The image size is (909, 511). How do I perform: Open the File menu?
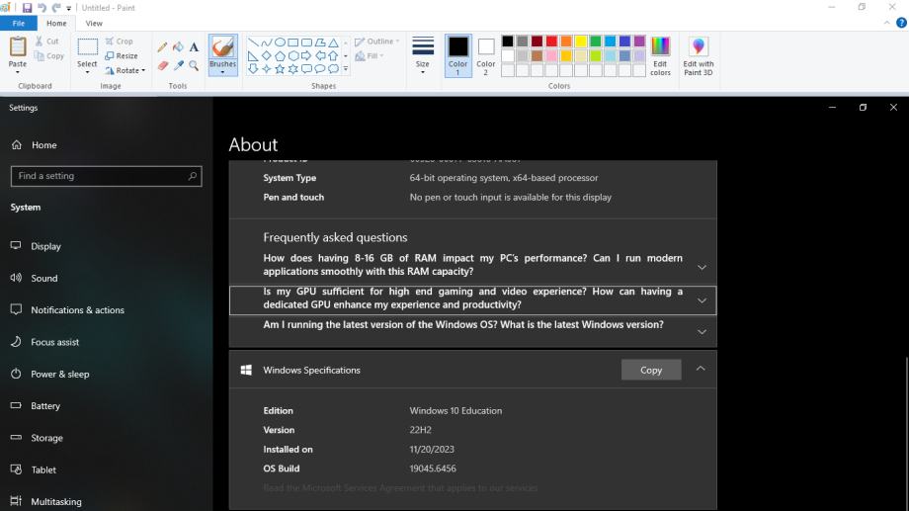[19, 23]
